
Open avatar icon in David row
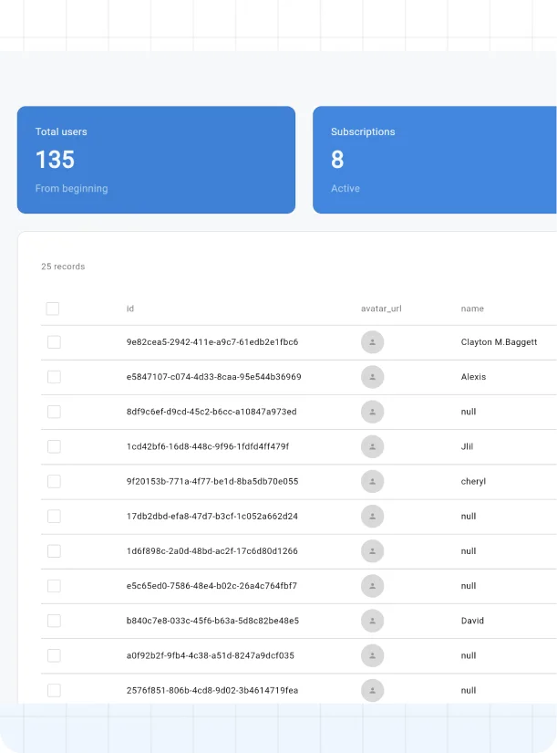(372, 621)
